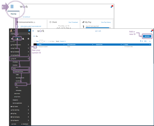Viewport: 154px width, 126px height.
Task: Open Delegations in the sidebar
Action: tap(15, 100)
